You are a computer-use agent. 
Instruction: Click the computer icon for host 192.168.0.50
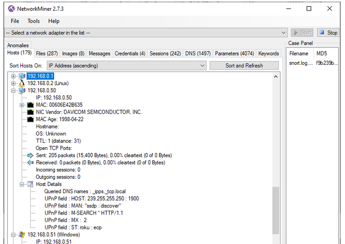22,90
